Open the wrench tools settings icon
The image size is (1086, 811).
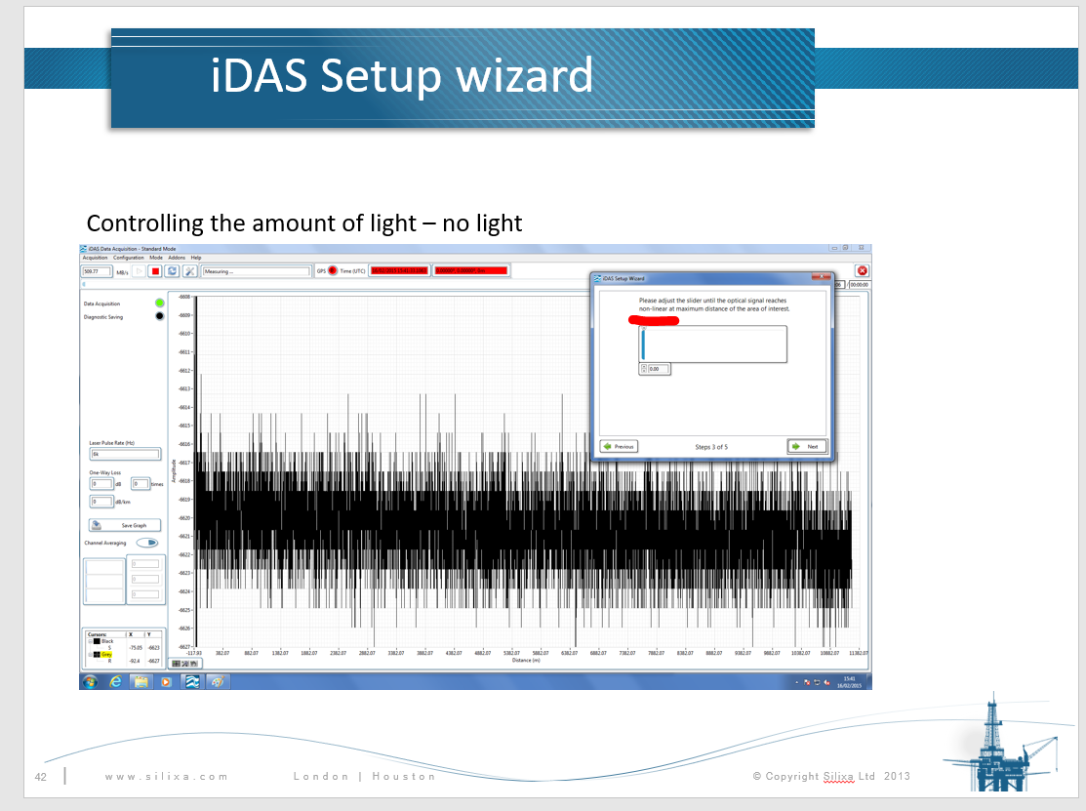189,271
